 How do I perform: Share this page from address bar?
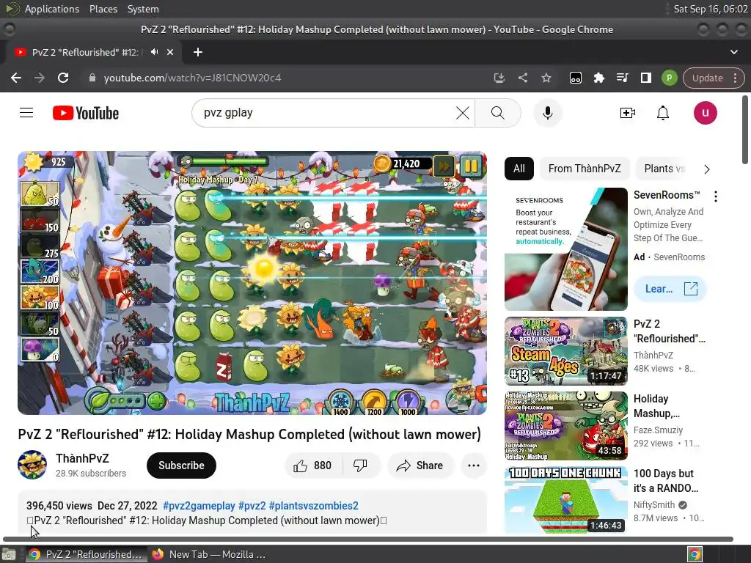tap(522, 78)
